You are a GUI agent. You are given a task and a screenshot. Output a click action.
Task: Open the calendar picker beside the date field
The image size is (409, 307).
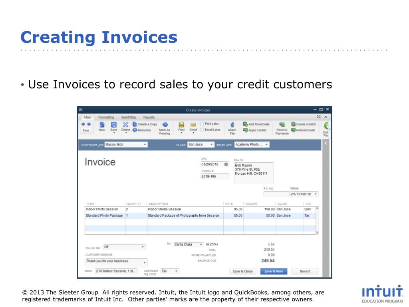tap(226, 164)
